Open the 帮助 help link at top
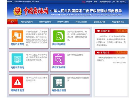 [95, 2]
